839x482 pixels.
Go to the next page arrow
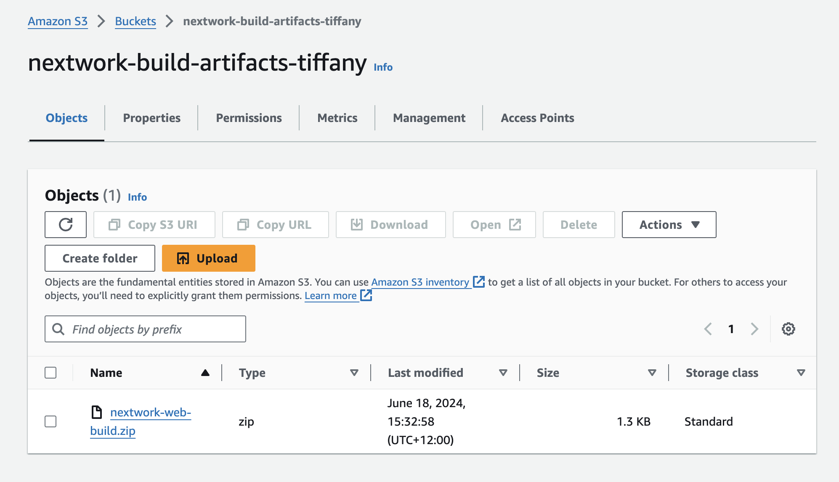[x=754, y=329]
